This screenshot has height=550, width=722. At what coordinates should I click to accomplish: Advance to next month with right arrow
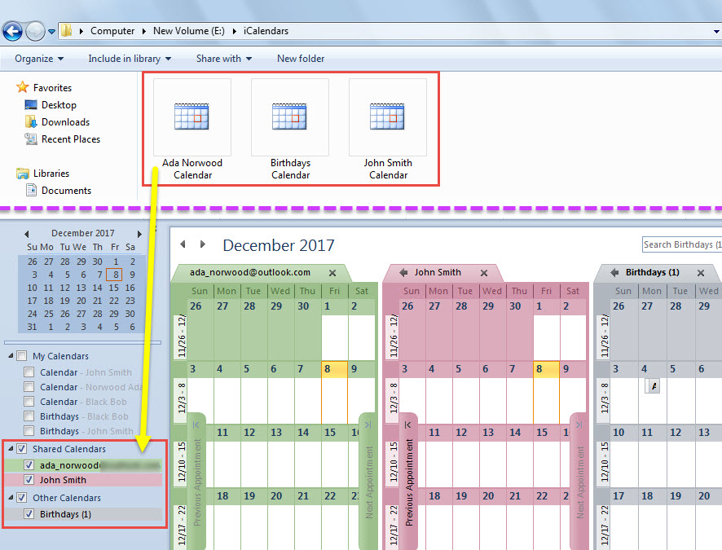(x=201, y=244)
